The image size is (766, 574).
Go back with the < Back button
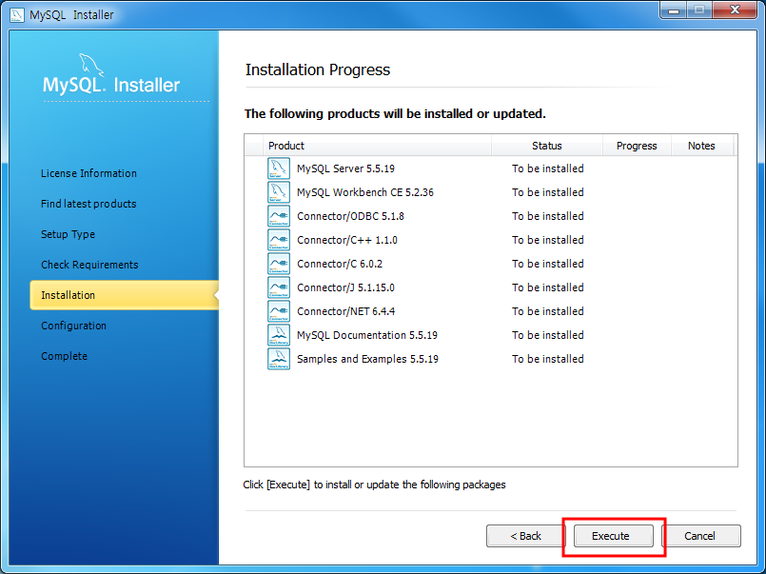point(525,536)
